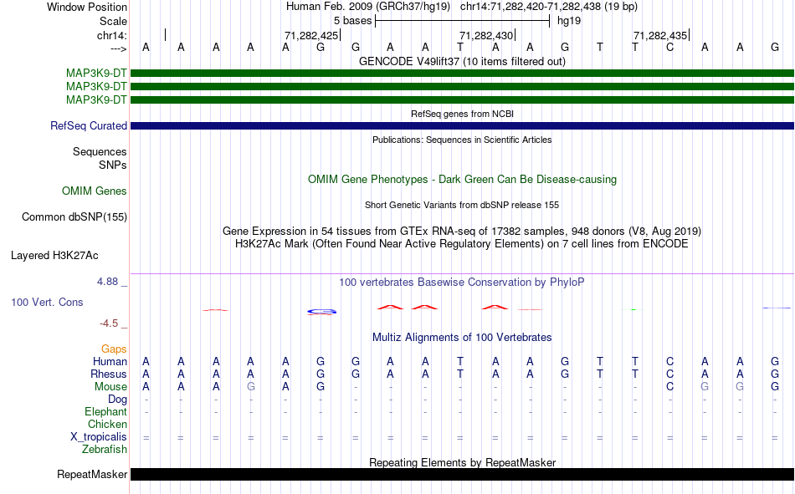Click the RepeatMasker black repeat bar
The image size is (795, 494).
(463, 474)
